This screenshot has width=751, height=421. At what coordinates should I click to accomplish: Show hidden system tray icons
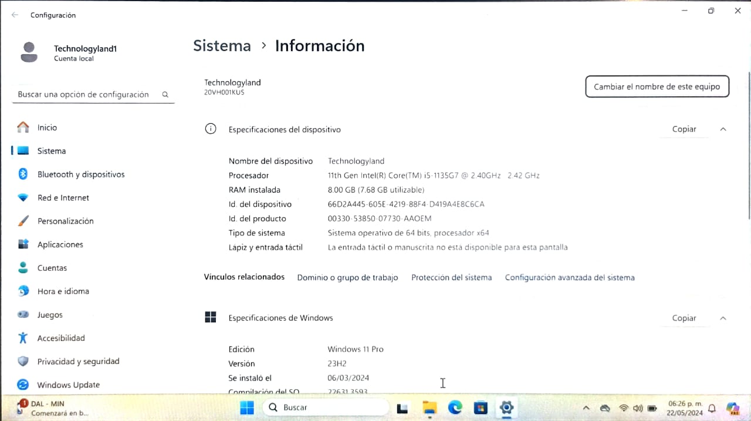(x=586, y=408)
